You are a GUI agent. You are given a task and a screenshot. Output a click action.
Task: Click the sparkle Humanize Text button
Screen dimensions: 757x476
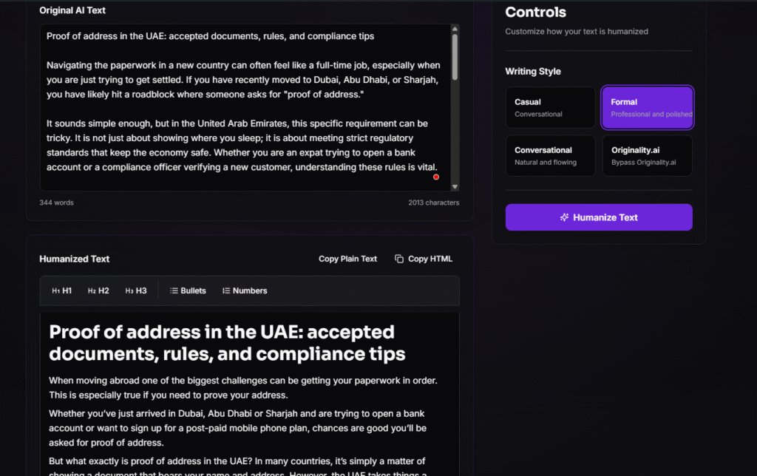pos(599,217)
